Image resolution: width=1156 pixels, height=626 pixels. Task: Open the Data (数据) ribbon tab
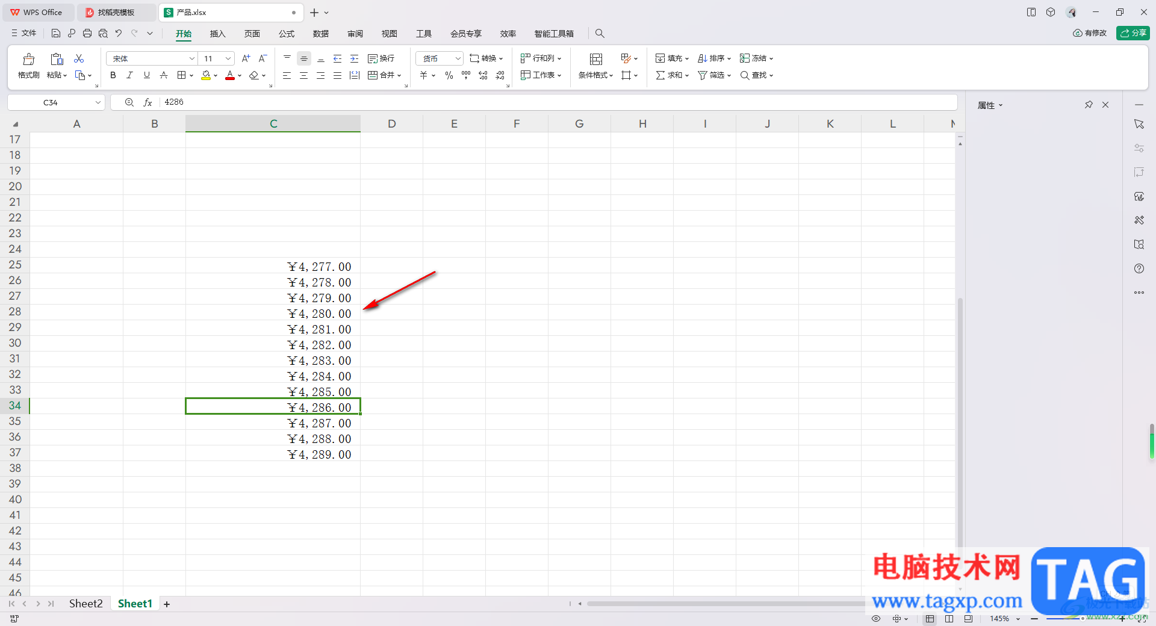tap(321, 34)
